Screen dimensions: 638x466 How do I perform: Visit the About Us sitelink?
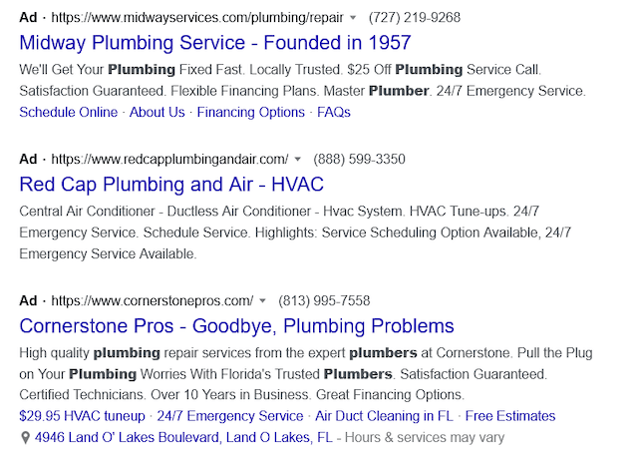pos(157,112)
